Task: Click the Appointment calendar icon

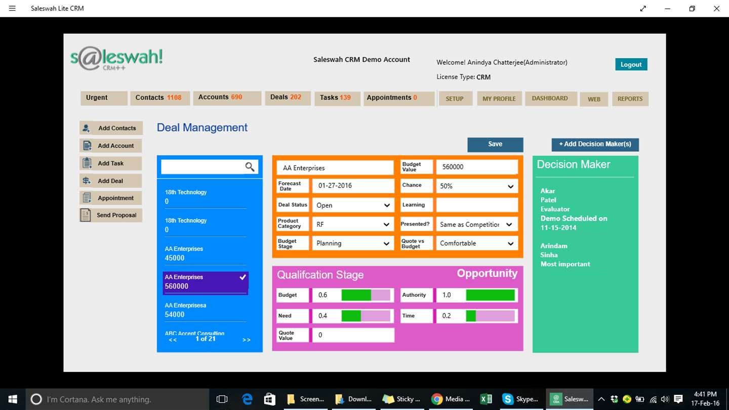Action: pos(87,198)
